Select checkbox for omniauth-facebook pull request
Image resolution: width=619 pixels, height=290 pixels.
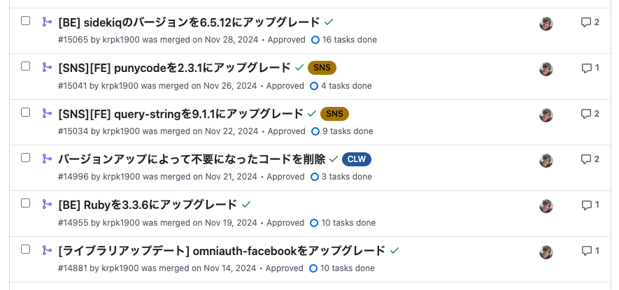click(26, 249)
